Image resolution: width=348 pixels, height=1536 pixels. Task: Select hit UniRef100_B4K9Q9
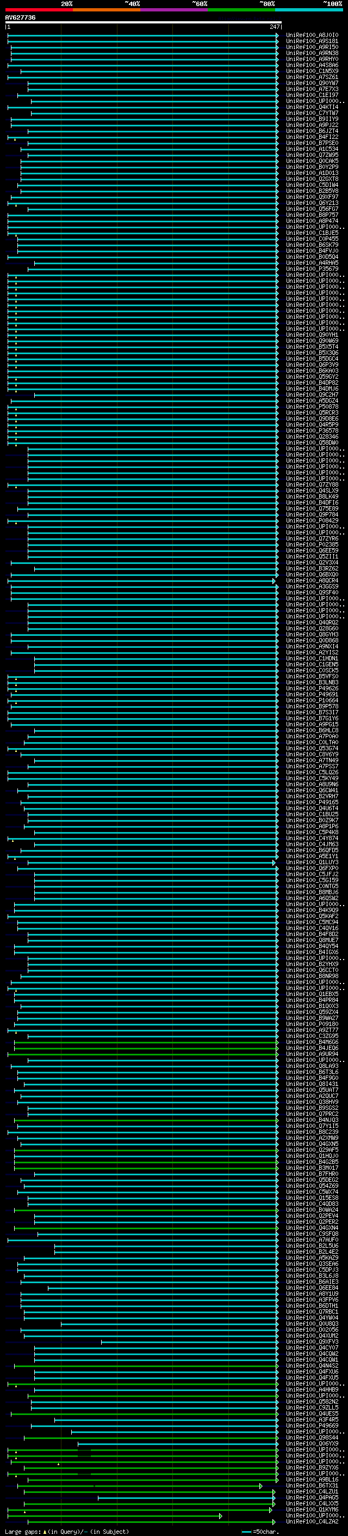click(312, 910)
